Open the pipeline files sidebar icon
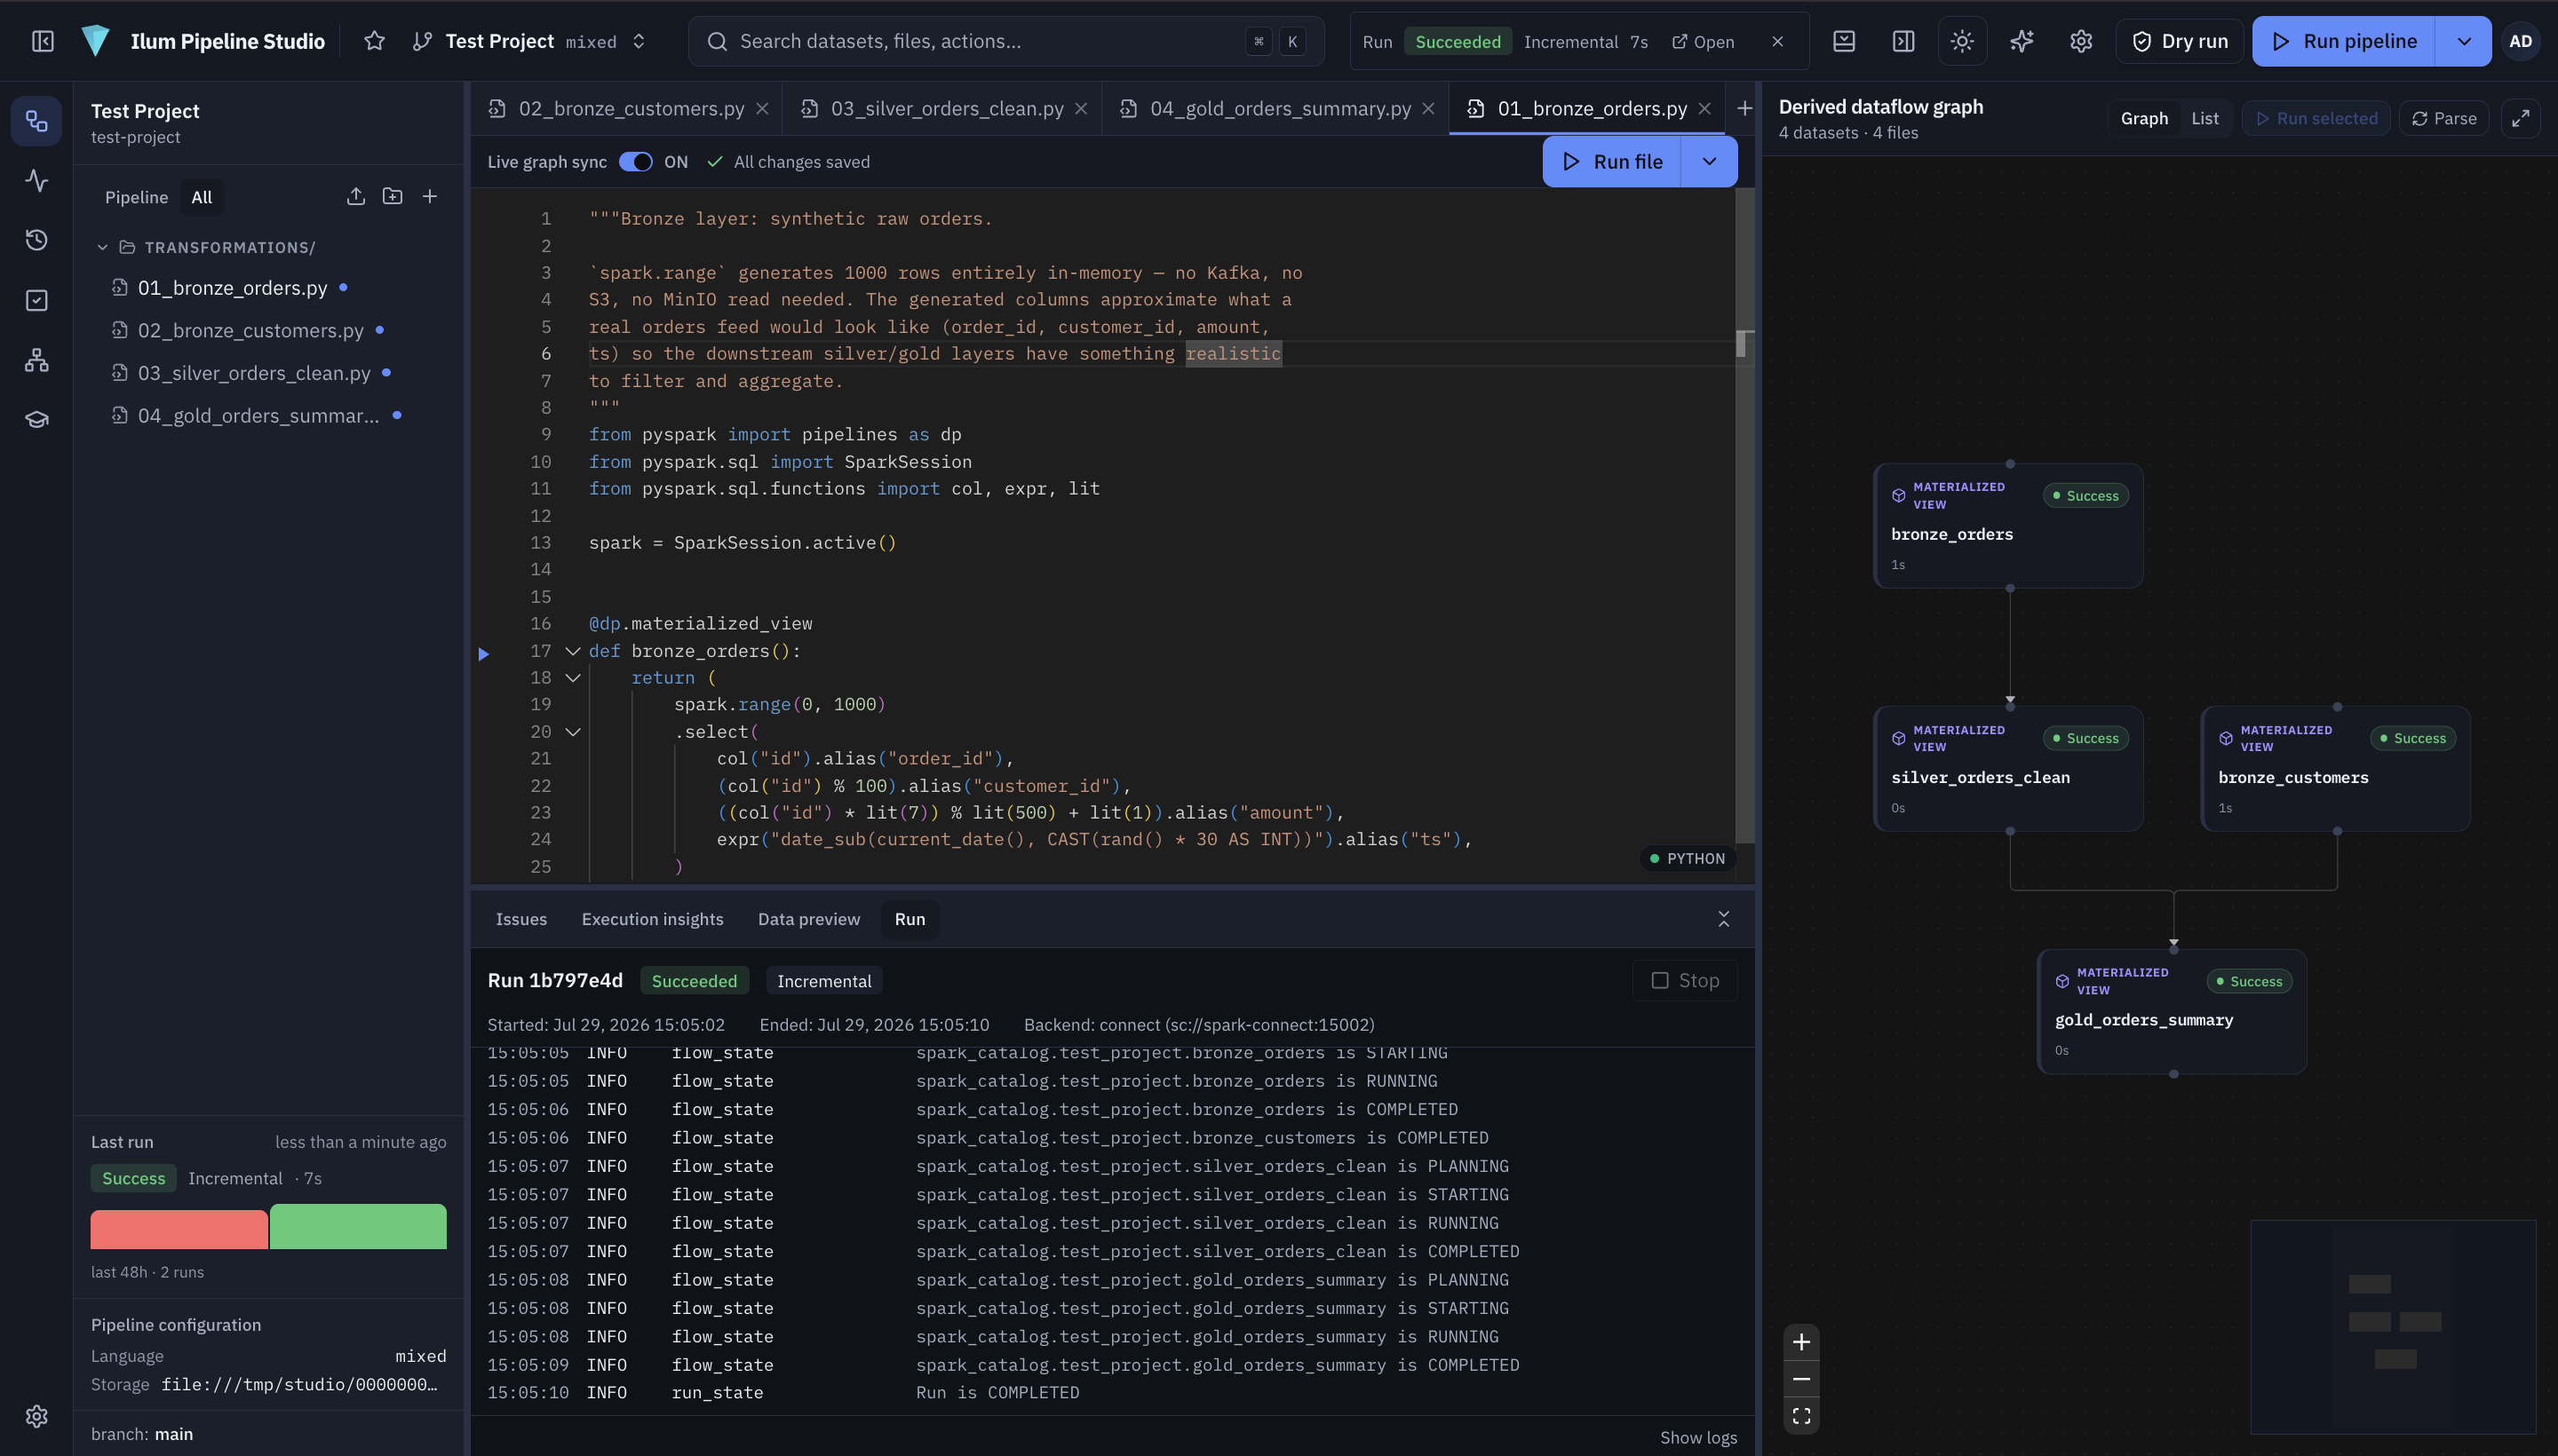Screen dimensions: 2558x1456 (37, 121)
